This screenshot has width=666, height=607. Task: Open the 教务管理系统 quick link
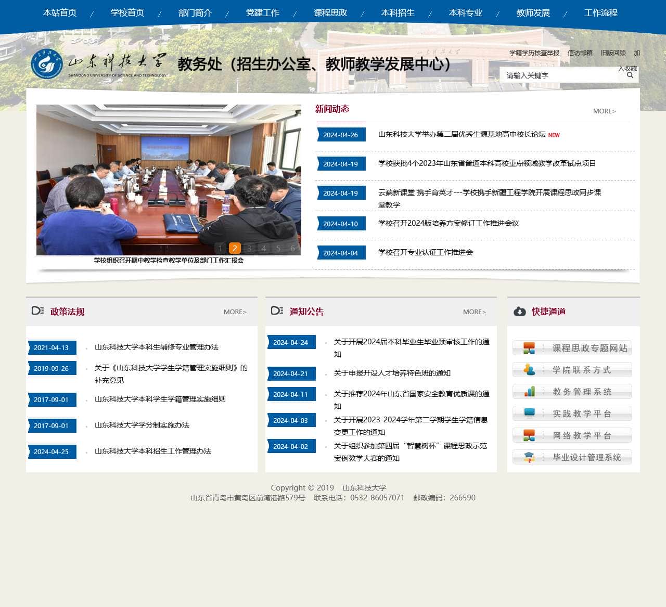click(572, 392)
